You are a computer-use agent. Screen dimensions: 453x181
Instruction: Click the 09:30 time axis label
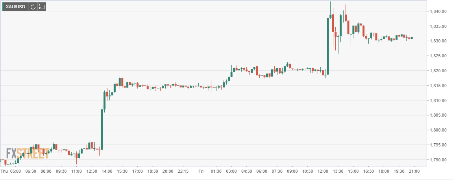[61, 171]
